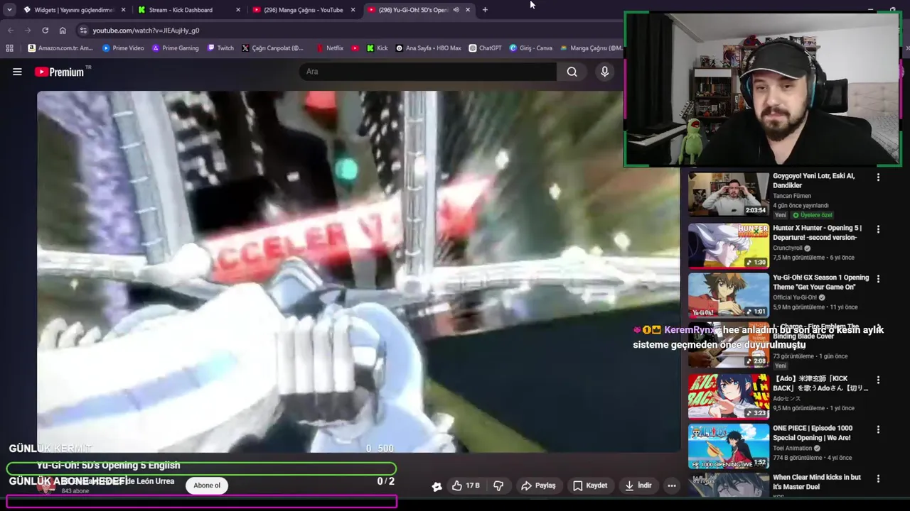Open Yu-Gi-Oh! GX Season 1 Opening thumbnail
Screen dimensions: 910x511
(728, 295)
